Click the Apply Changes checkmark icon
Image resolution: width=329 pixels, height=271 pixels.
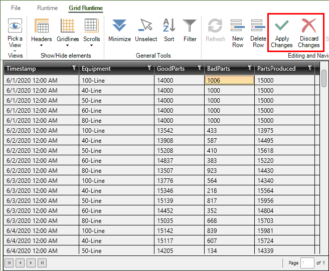coord(281,26)
